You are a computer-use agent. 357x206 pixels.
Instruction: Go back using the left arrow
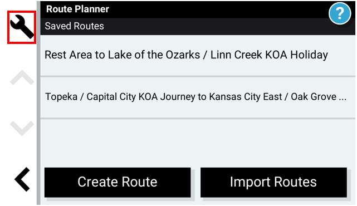tap(22, 179)
